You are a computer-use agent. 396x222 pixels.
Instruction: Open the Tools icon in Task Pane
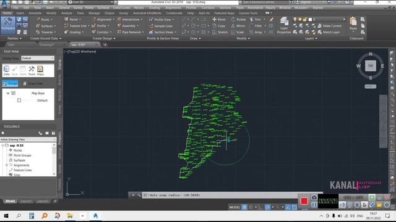point(32,70)
